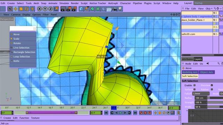
Task: Choose Loop Selection in the floating menu
Action: 23,57
